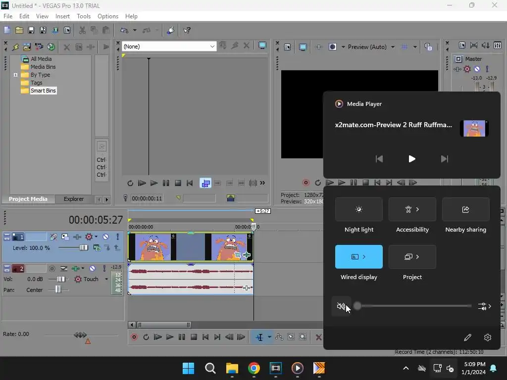Screen dimensions: 507x380
Task: Click the audio track Pan slider
Action: point(58,289)
